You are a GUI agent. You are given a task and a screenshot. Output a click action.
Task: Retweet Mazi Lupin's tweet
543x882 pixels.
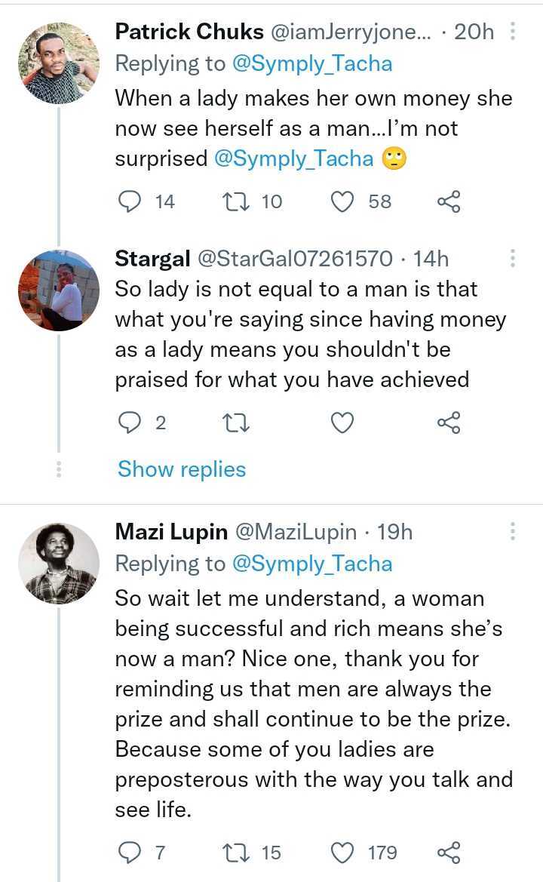(234, 853)
